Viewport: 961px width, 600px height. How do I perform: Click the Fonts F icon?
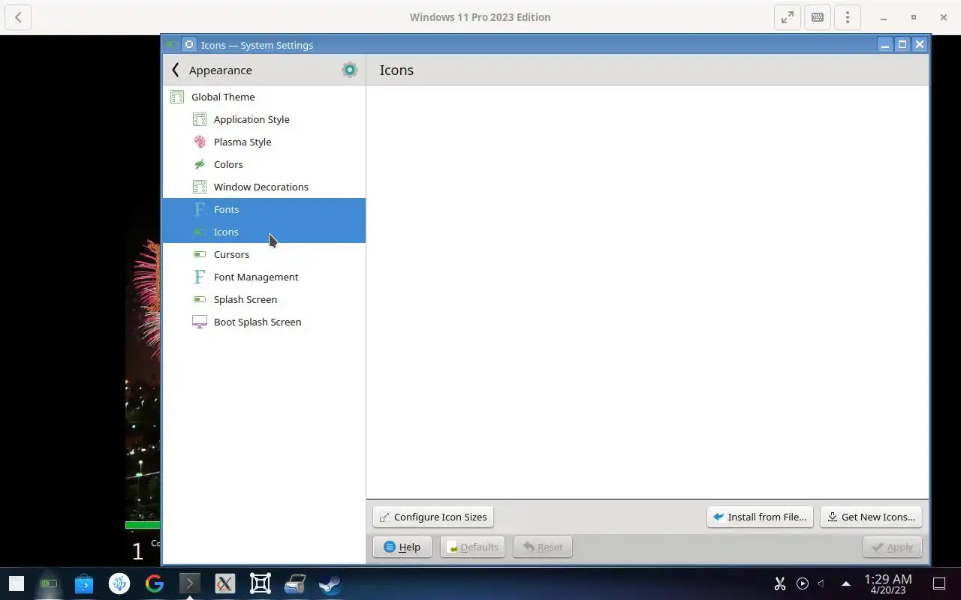199,209
